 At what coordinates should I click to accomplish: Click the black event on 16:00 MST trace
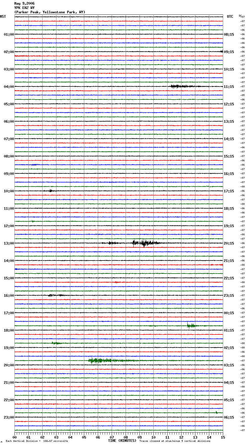click(56, 295)
